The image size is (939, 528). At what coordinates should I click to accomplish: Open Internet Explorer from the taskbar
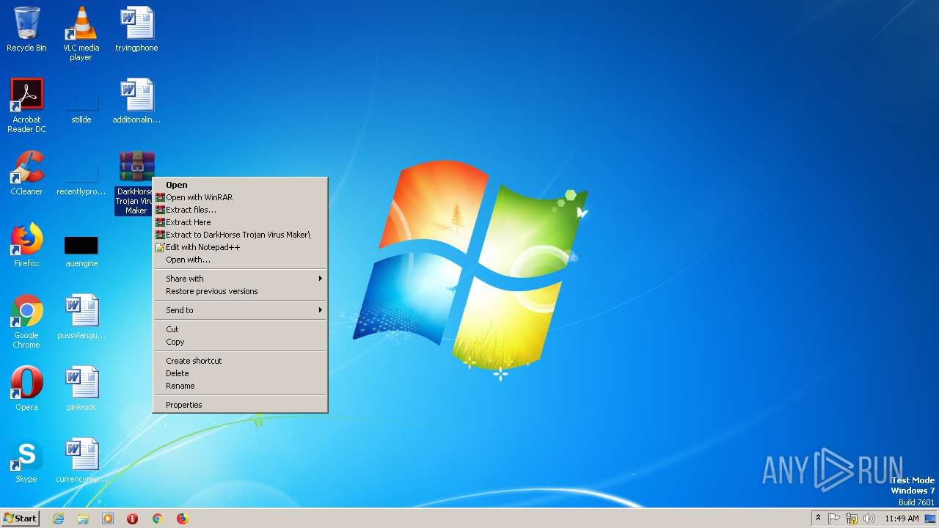[x=58, y=518]
